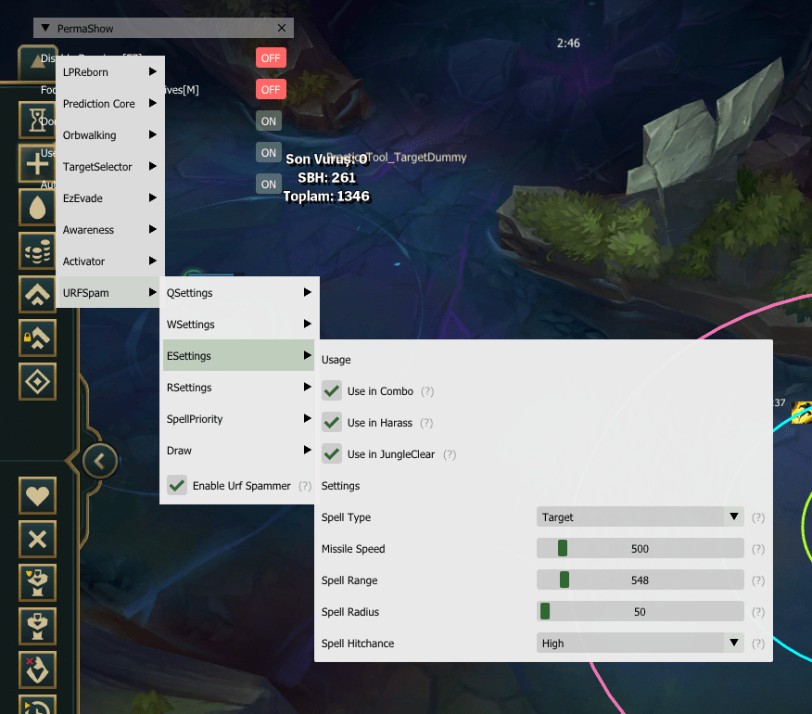Click the hourglass stopwatch icon
The image size is (812, 714).
coord(37,121)
